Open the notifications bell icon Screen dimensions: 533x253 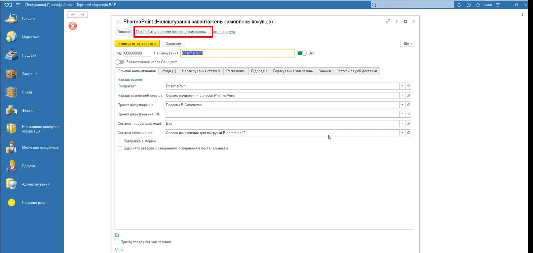click(x=459, y=5)
